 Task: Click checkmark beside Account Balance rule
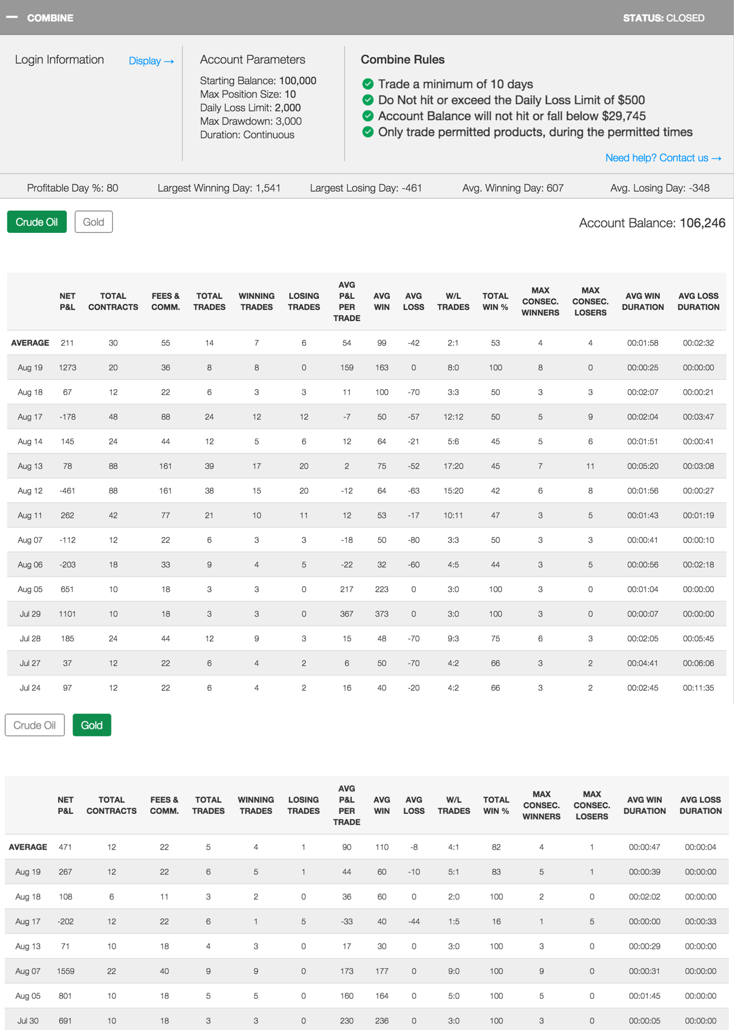(368, 116)
